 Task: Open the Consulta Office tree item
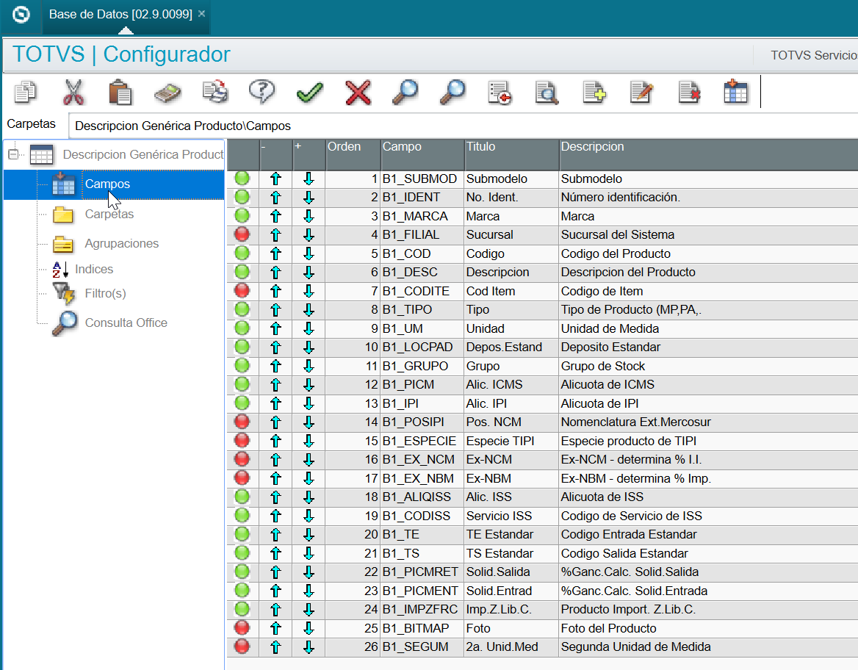coord(126,323)
